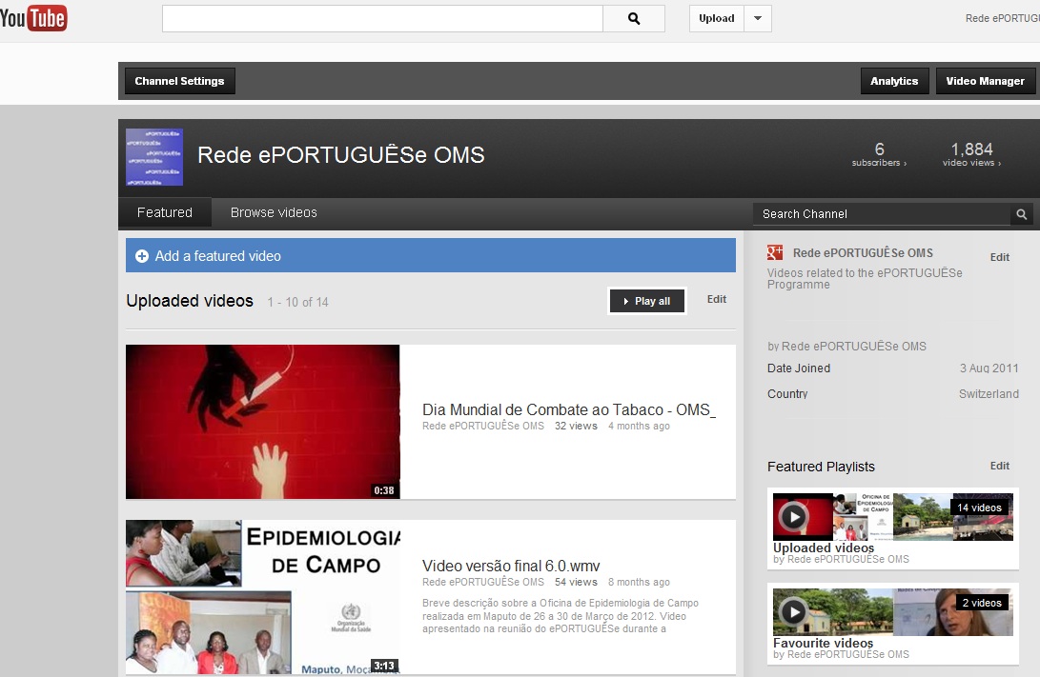Click the 1 - 10 of 14 count text

(x=297, y=302)
